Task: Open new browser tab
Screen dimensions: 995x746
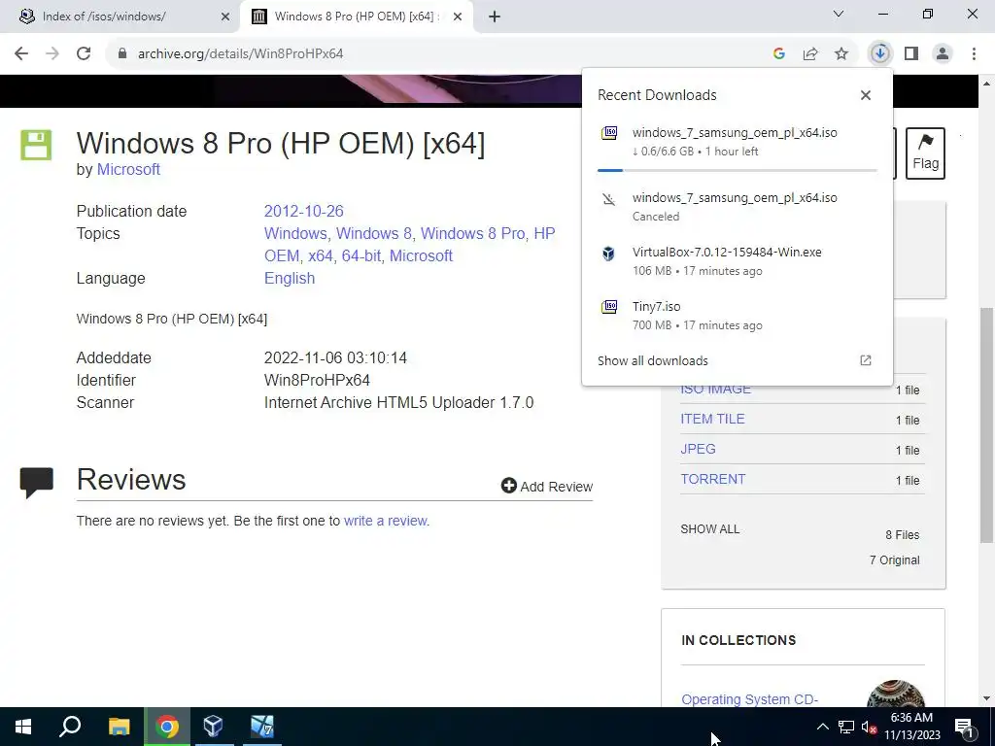Action: (495, 17)
